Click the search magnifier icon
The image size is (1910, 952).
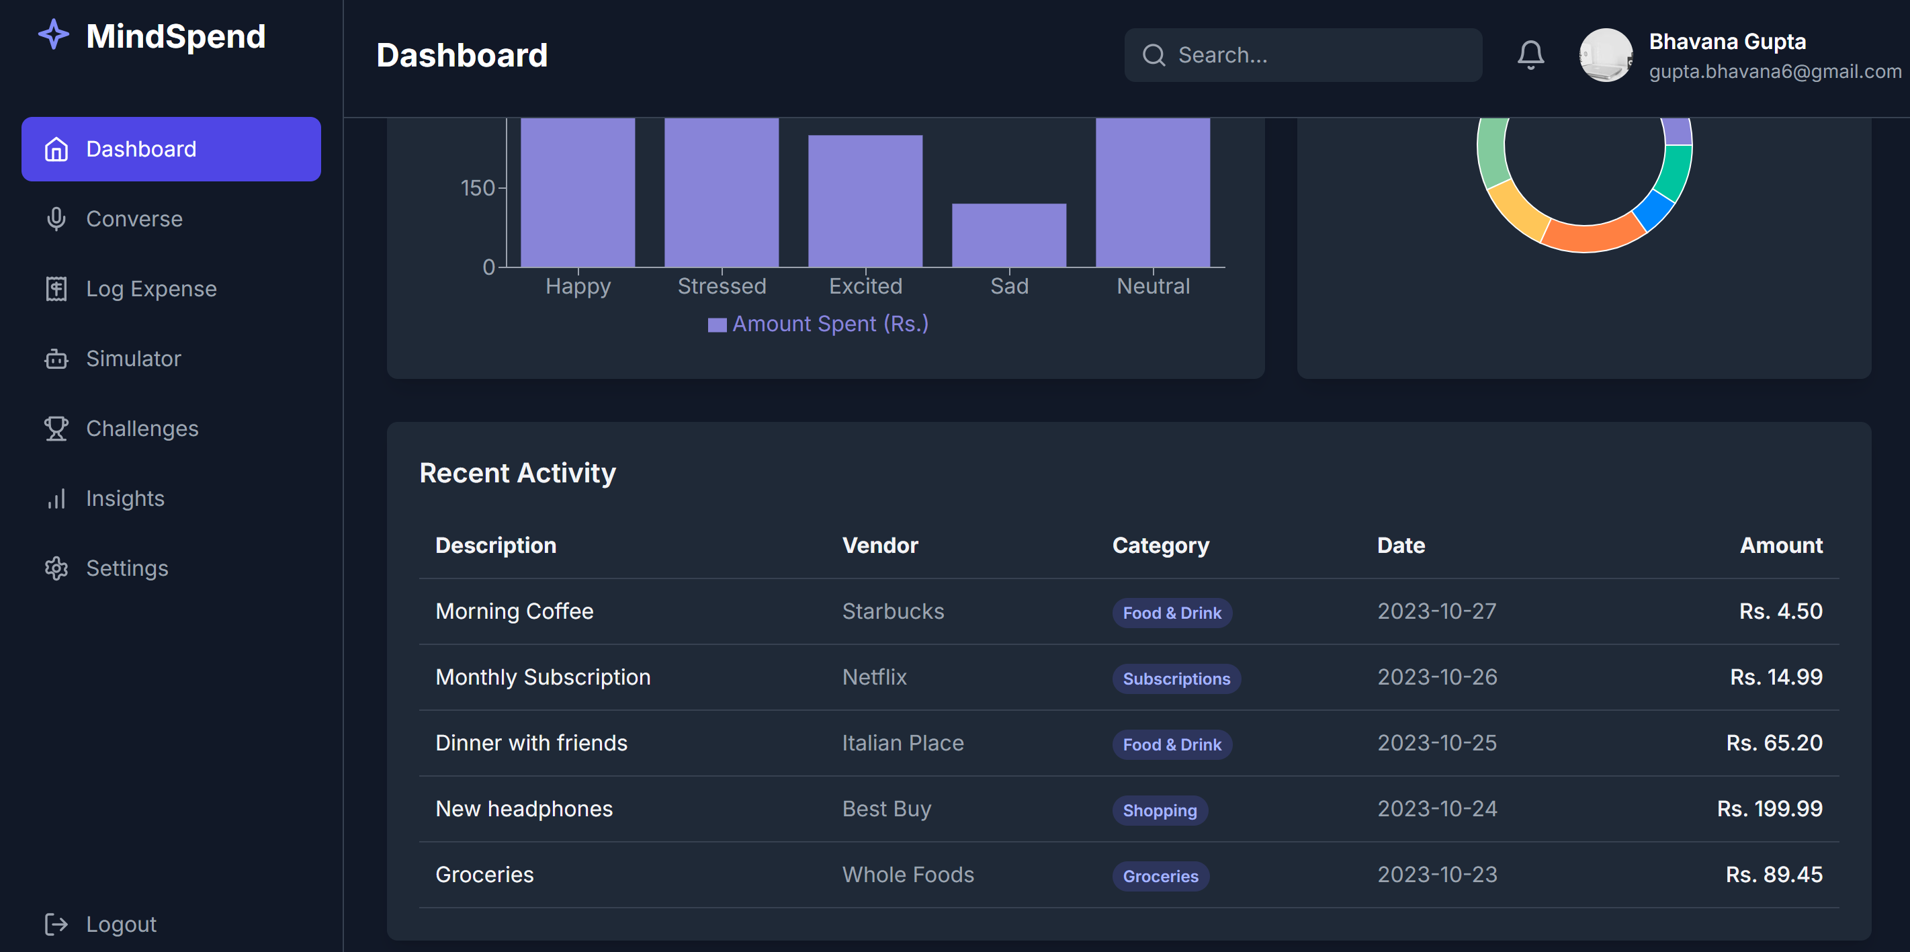click(1153, 55)
